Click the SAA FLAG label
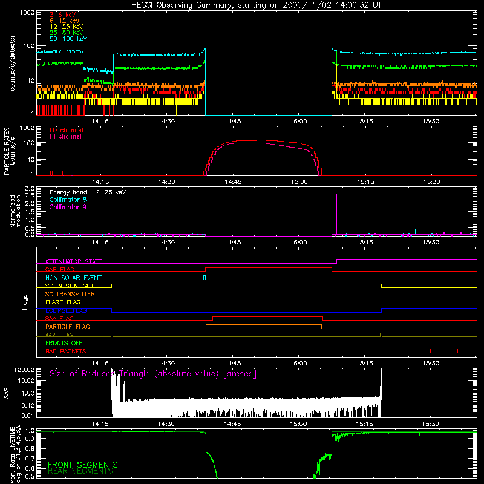The height and width of the screenshot is (484, 484). pyautogui.click(x=59, y=318)
